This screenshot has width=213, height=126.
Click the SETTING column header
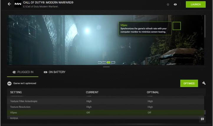[x=16, y=92]
